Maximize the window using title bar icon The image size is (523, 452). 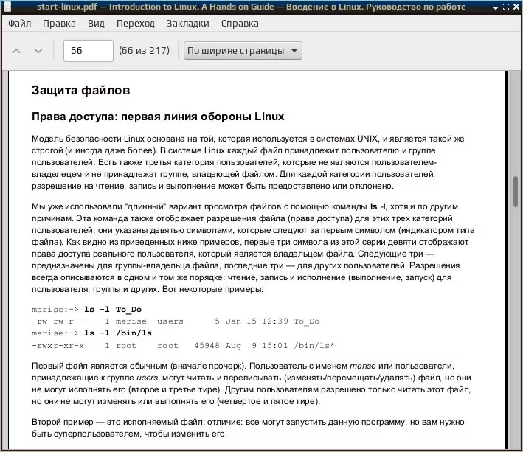click(506, 7)
